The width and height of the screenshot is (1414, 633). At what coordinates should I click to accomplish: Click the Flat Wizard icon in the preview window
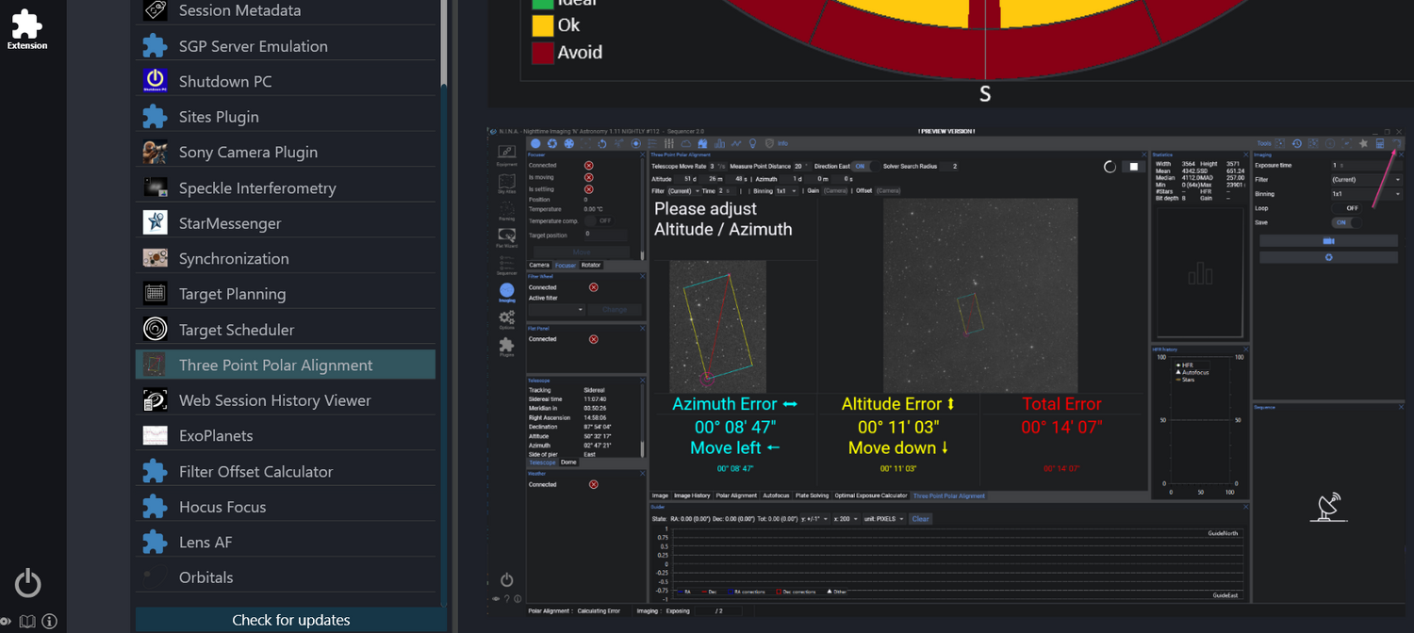[507, 236]
